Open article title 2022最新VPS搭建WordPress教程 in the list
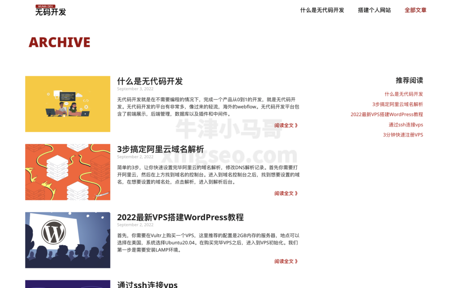Screen dimensions: 459x288 180,217
